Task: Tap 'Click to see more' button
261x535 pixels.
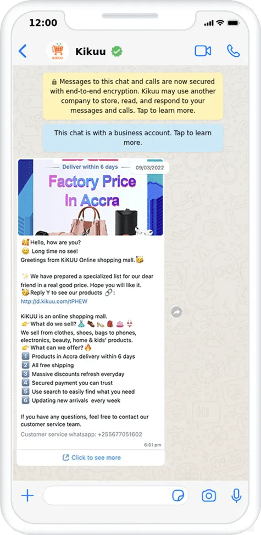Action: [x=91, y=457]
